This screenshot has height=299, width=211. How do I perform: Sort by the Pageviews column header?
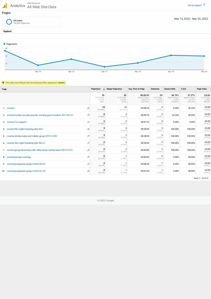coord(96,89)
